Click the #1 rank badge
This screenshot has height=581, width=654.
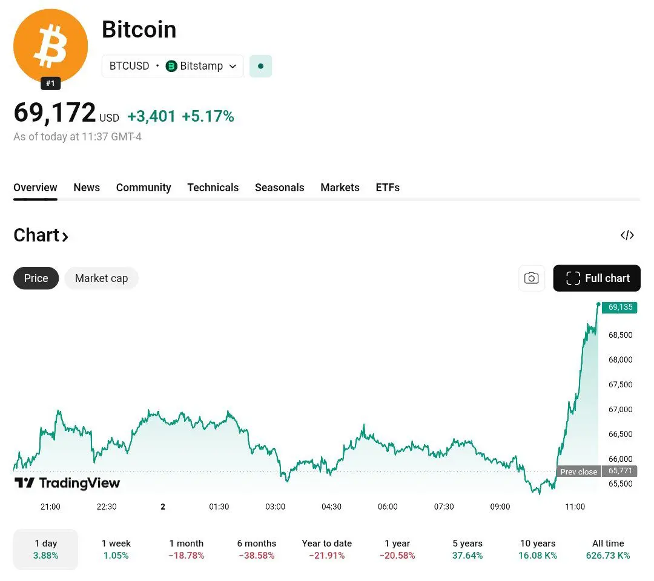coord(50,84)
